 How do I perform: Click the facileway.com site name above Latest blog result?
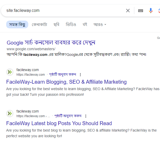27,111
